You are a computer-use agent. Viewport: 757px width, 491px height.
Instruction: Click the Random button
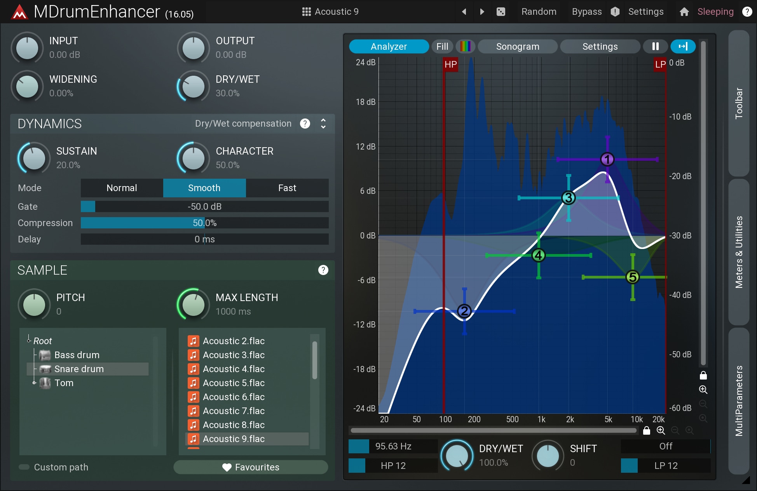[x=539, y=12]
